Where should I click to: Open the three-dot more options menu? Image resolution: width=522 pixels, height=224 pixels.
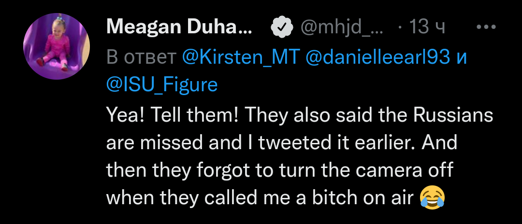pos(486,27)
